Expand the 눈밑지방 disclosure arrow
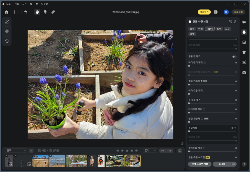This screenshot has width=250, height=172. pos(235,128)
